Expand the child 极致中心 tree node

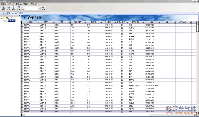click(x=4, y=20)
